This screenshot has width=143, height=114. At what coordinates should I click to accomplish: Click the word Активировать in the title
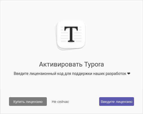coord(61,64)
